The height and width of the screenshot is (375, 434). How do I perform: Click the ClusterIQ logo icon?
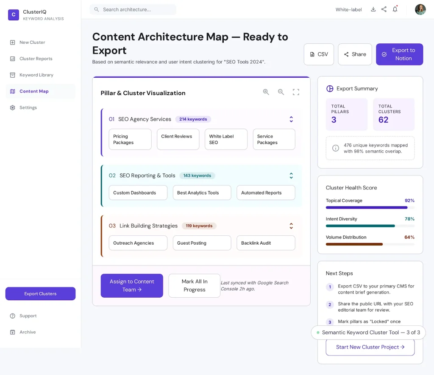coord(13,15)
